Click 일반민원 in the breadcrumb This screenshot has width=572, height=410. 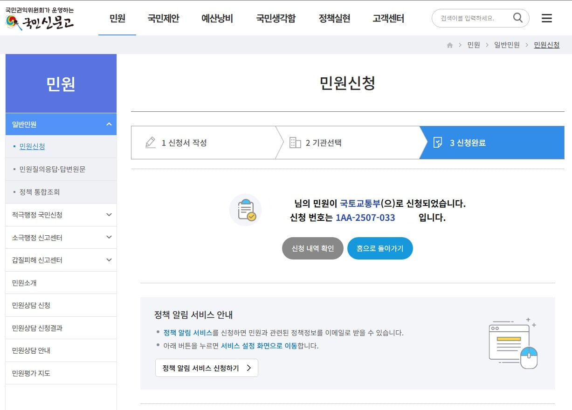coord(507,45)
